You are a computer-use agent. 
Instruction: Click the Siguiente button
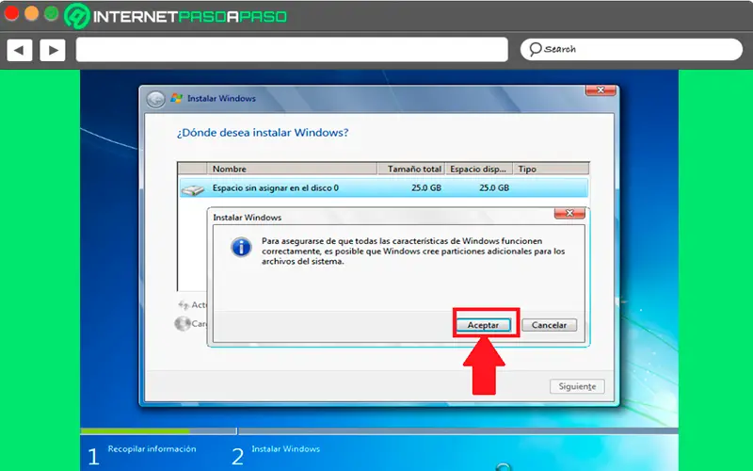577,386
